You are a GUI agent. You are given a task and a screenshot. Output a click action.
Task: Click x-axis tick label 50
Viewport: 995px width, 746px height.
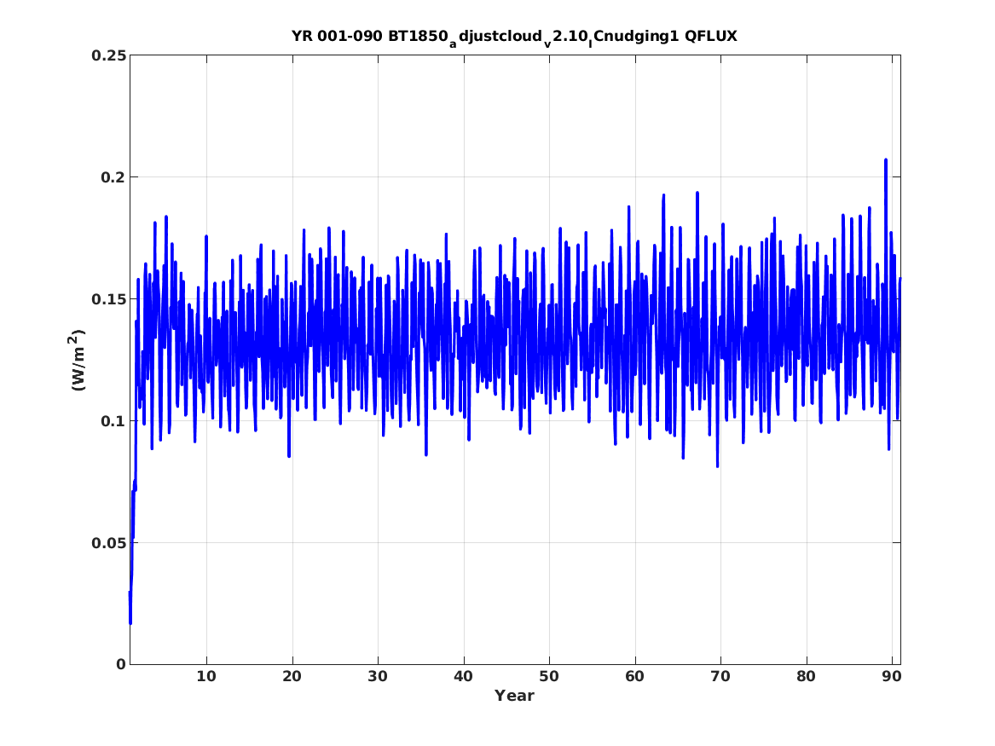[549, 677]
